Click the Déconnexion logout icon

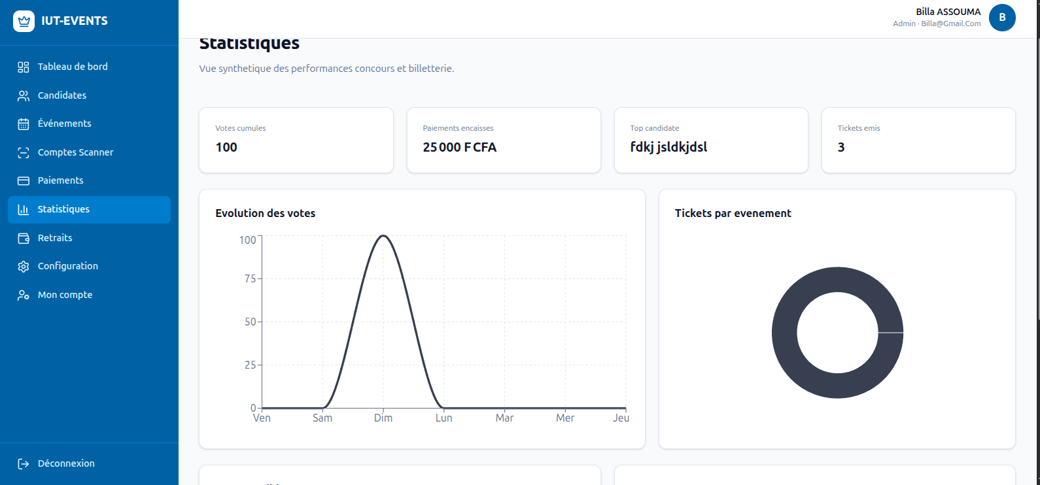point(24,463)
